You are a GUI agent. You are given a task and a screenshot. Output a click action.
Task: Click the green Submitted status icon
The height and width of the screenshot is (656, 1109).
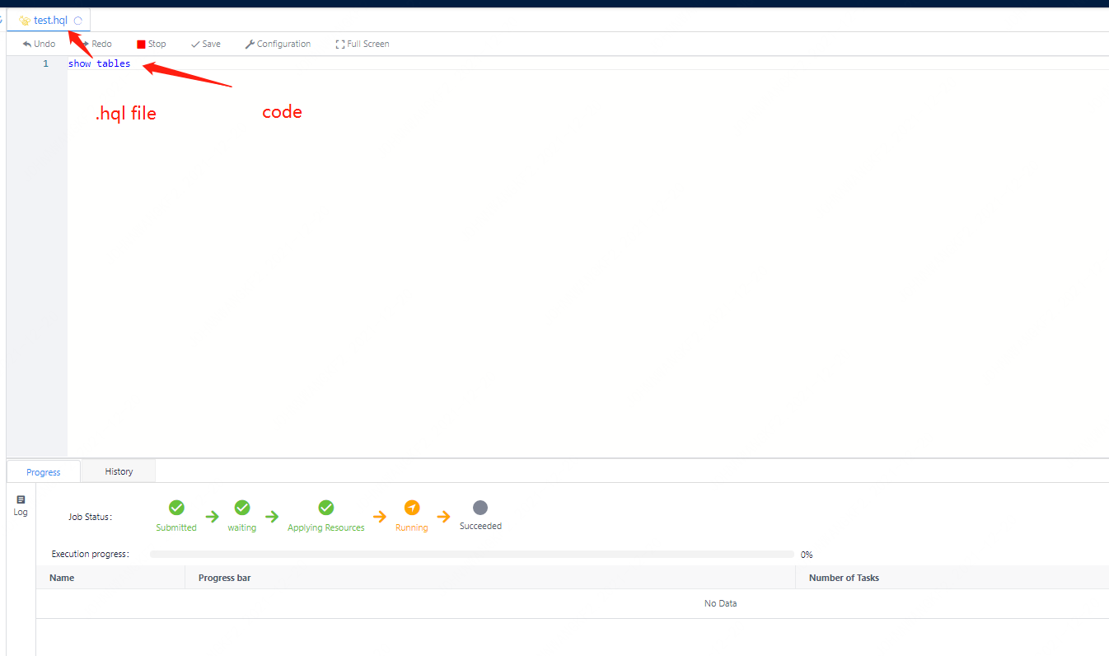[x=176, y=508]
